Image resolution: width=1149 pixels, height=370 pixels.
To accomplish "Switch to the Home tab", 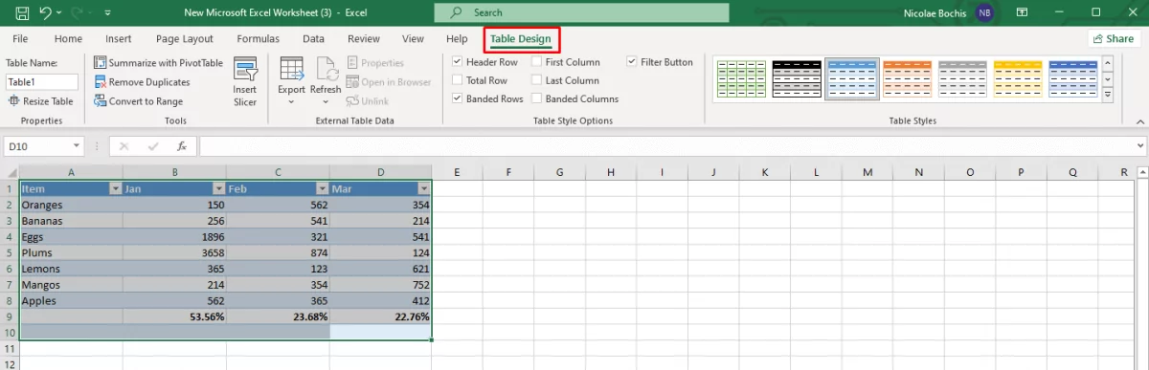I will [x=68, y=39].
